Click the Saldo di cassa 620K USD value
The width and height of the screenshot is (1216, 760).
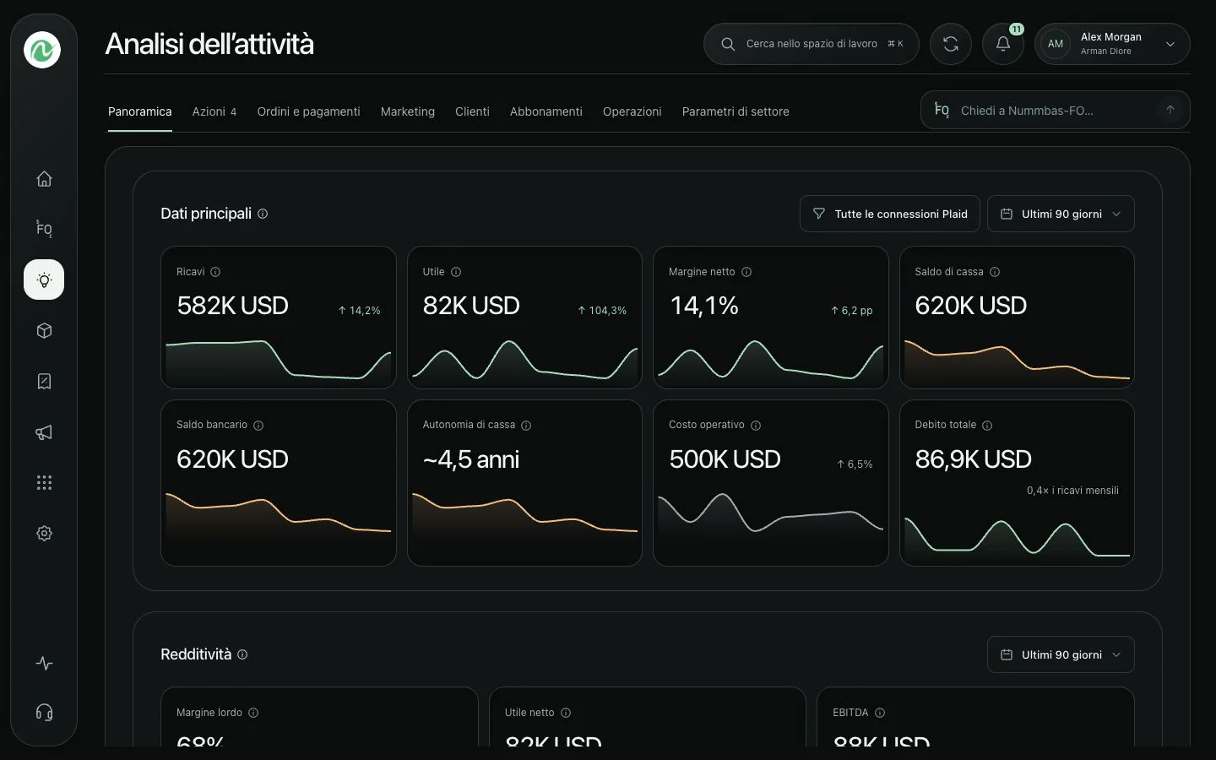click(x=971, y=306)
